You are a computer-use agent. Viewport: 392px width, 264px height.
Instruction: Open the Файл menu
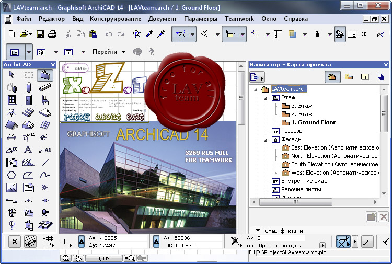point(24,19)
